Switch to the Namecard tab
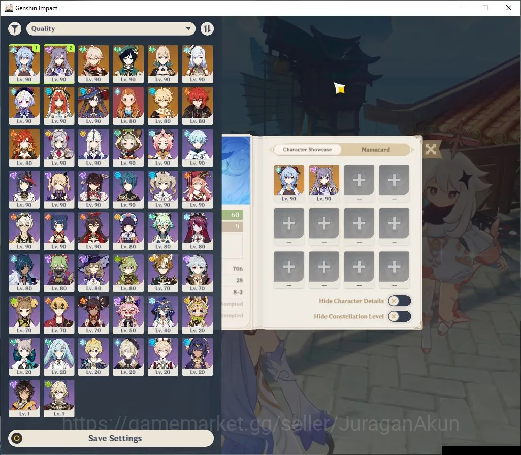 coord(375,150)
